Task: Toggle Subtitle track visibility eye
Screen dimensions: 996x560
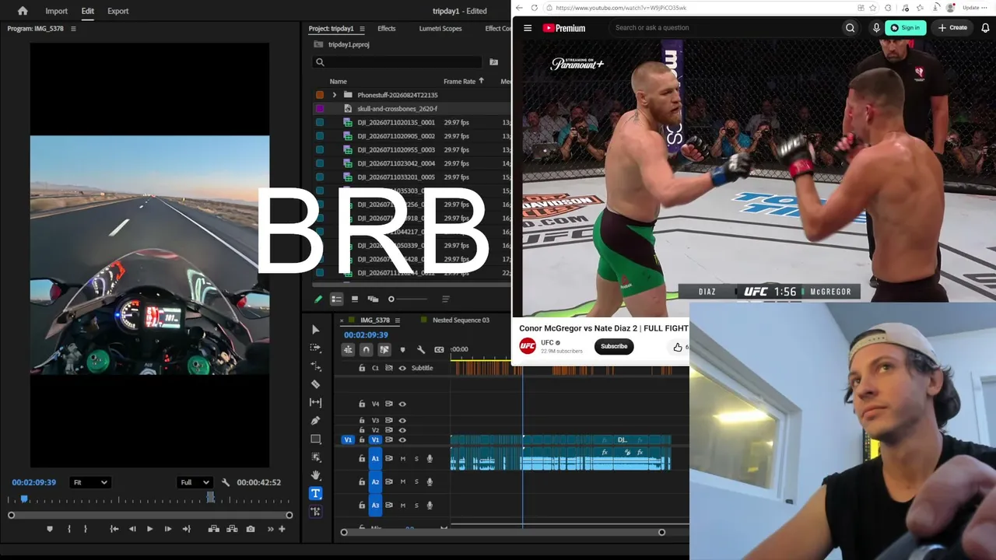Action: (x=402, y=368)
